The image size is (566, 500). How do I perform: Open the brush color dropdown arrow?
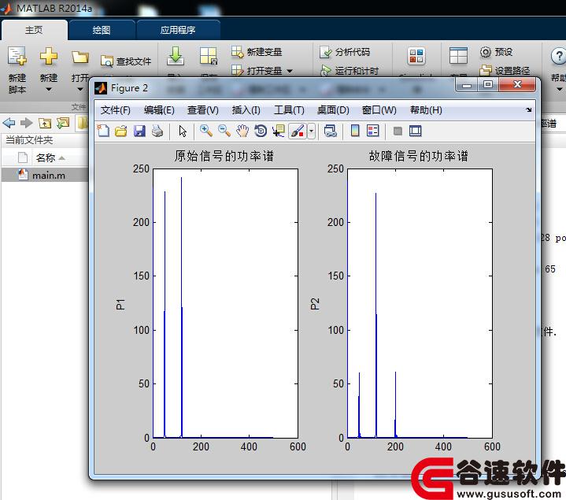coord(312,131)
